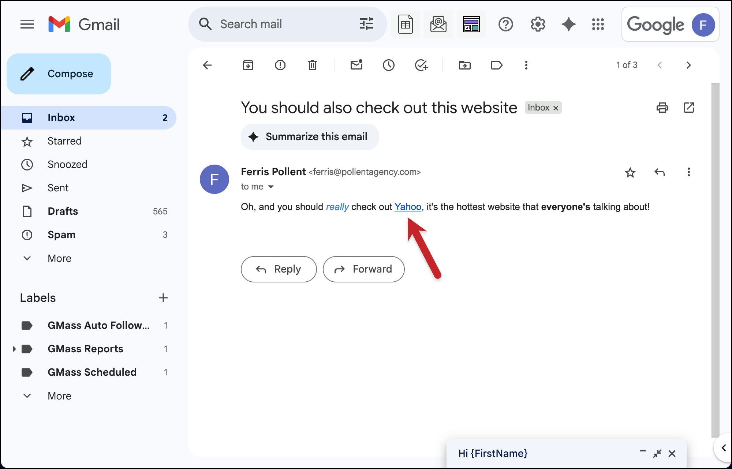Mark the email as unread
Image resolution: width=732 pixels, height=469 pixels.
pos(356,65)
